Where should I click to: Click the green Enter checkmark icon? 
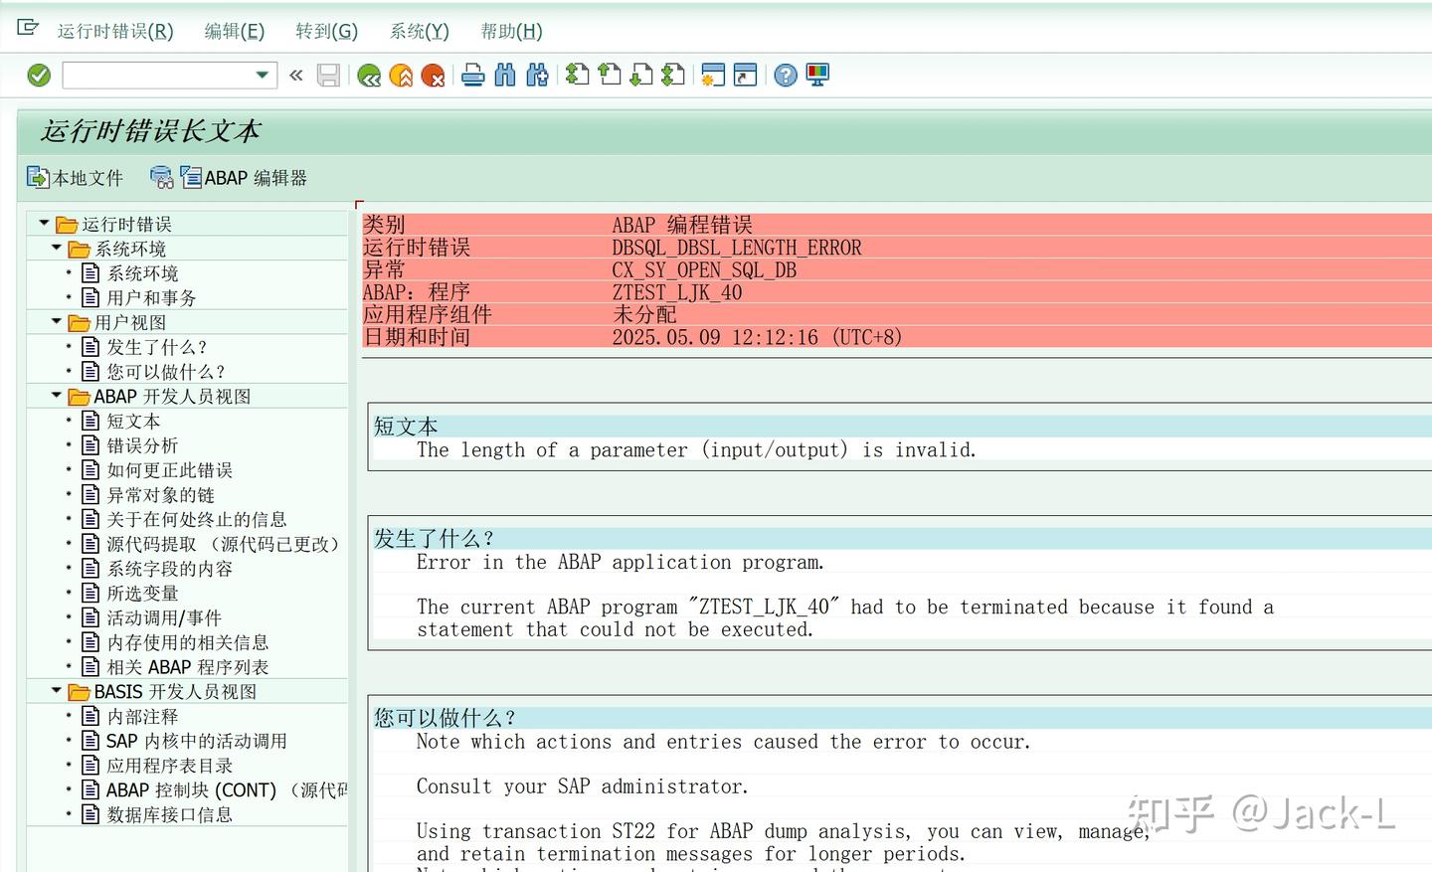[x=39, y=76]
